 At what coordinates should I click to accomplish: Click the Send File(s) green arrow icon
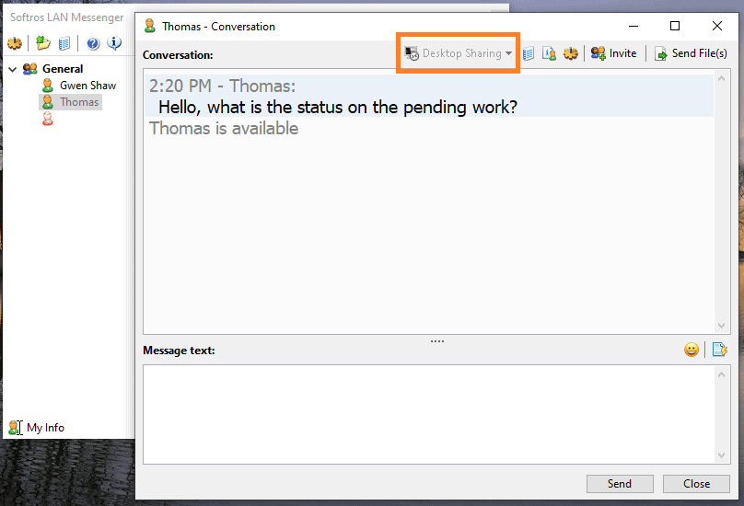tap(660, 53)
